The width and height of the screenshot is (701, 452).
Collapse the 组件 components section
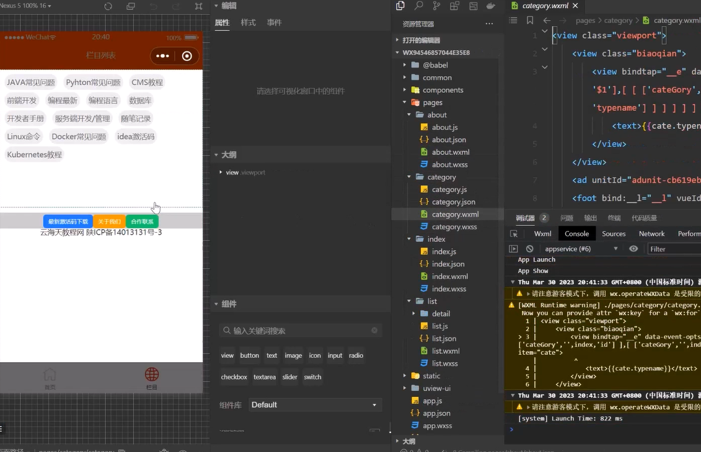(x=216, y=304)
